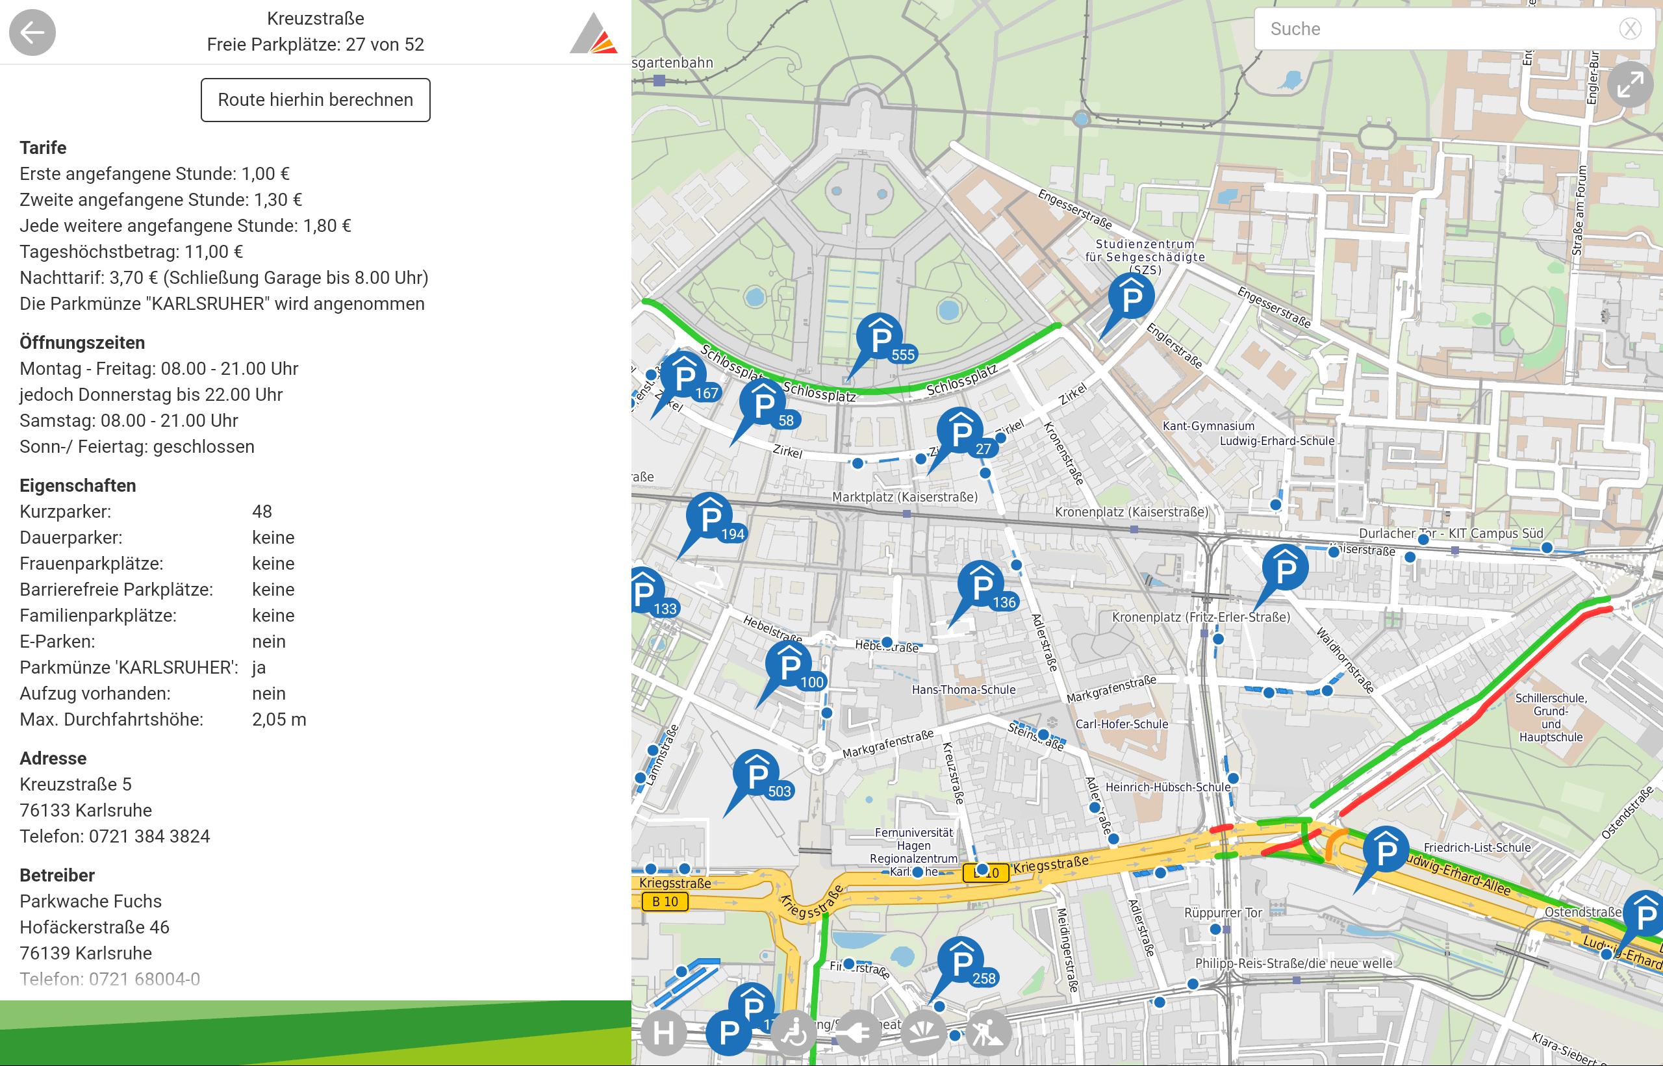Viewport: 1663px width, 1066px height.
Task: Toggle the P parking layer
Action: tap(729, 1034)
